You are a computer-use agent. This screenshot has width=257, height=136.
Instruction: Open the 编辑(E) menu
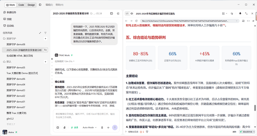pyautogui.click(x=49, y=5)
